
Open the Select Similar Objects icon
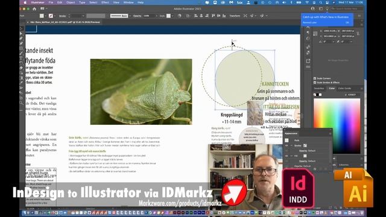coord(252,16)
